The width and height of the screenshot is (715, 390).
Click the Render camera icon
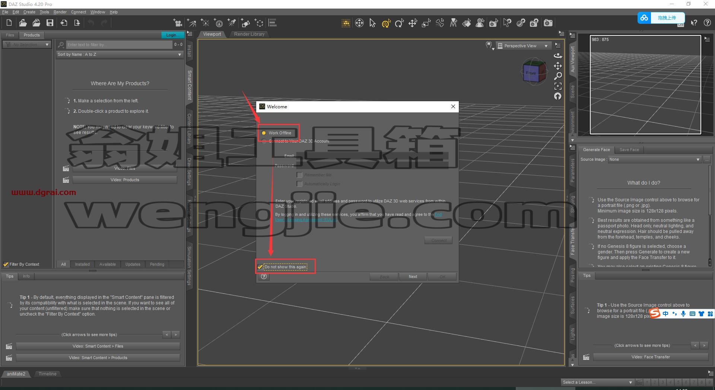coord(548,23)
